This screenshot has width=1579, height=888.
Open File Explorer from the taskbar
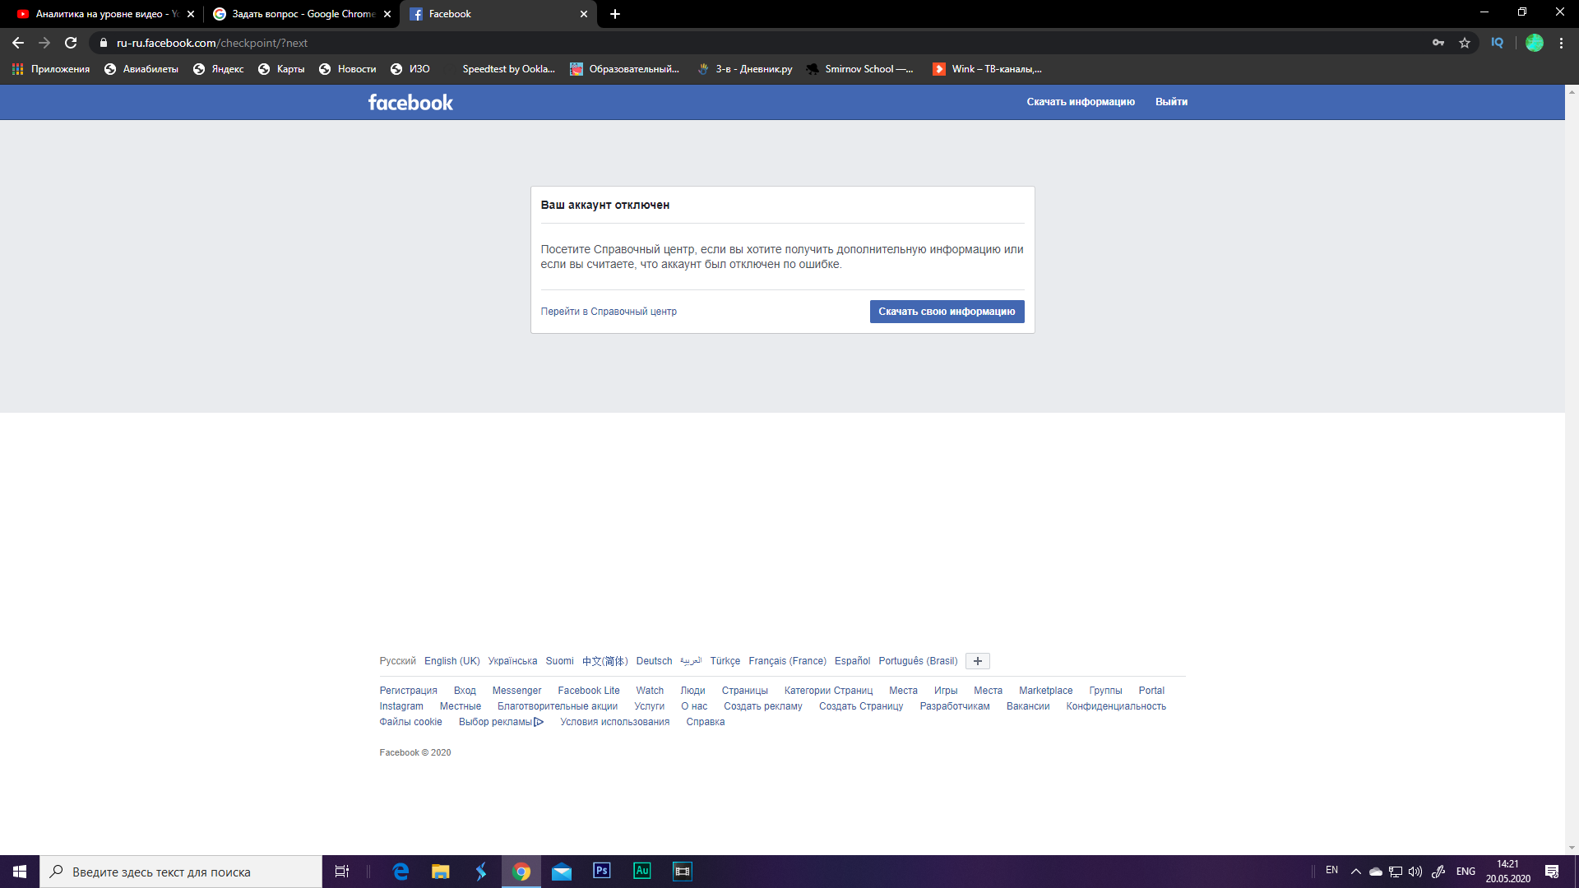441,872
